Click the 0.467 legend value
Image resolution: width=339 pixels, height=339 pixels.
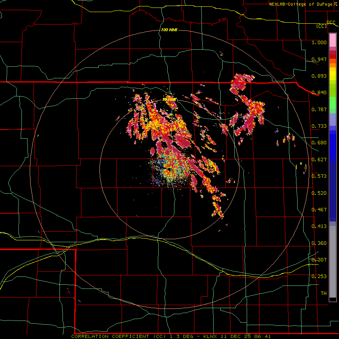pos(319,210)
